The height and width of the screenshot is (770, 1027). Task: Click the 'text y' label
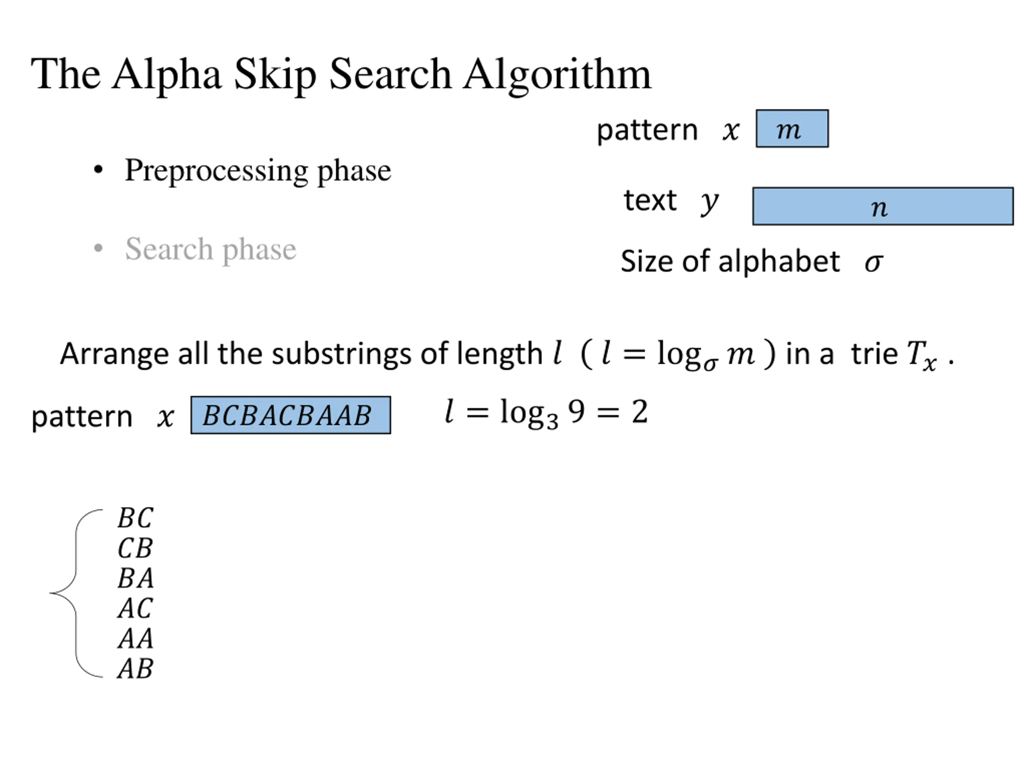tap(671, 201)
